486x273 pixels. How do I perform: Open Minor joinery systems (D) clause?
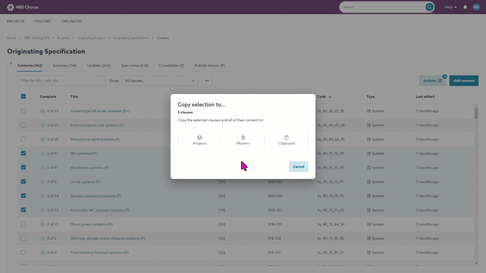pos(92,224)
